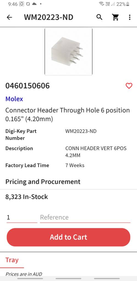The width and height of the screenshot is (137, 281).
Task: Tap the cloud notification icon
Action: point(34,4)
